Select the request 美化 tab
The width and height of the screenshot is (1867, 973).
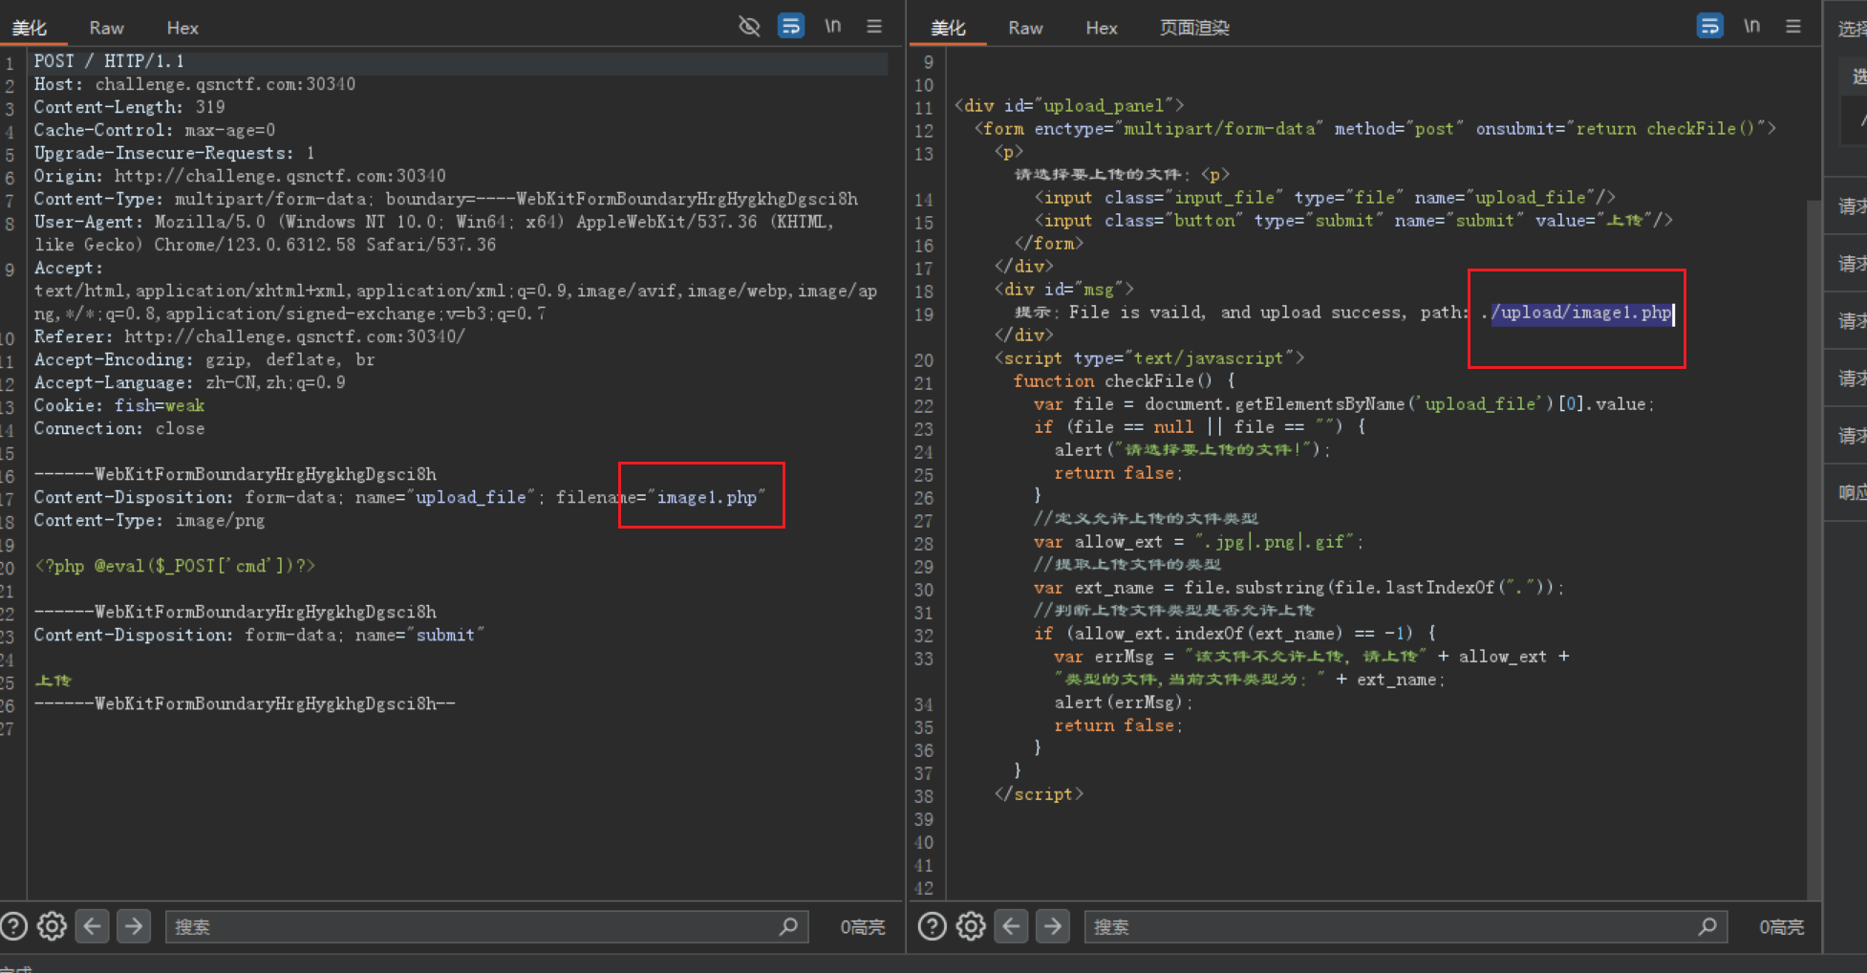(x=30, y=28)
